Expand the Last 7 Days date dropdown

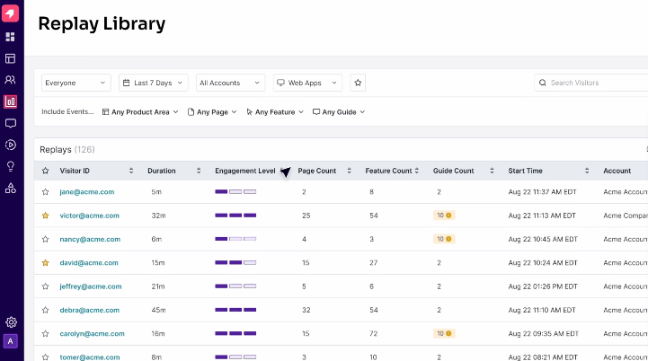(x=153, y=83)
